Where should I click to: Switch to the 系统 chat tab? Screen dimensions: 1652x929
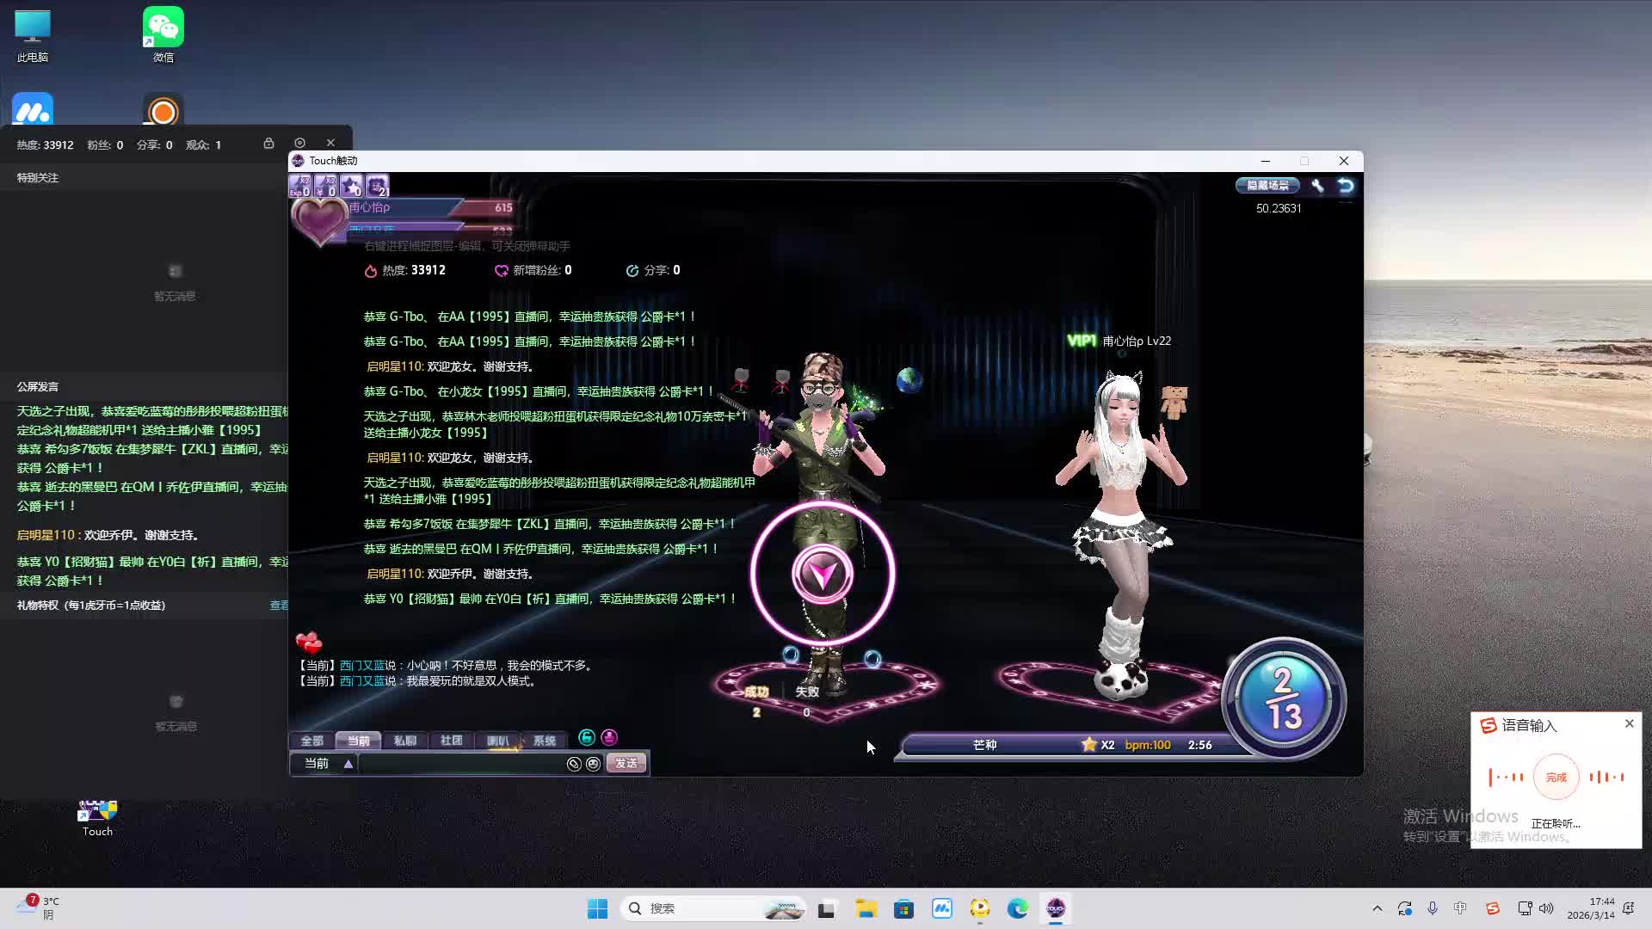(544, 741)
